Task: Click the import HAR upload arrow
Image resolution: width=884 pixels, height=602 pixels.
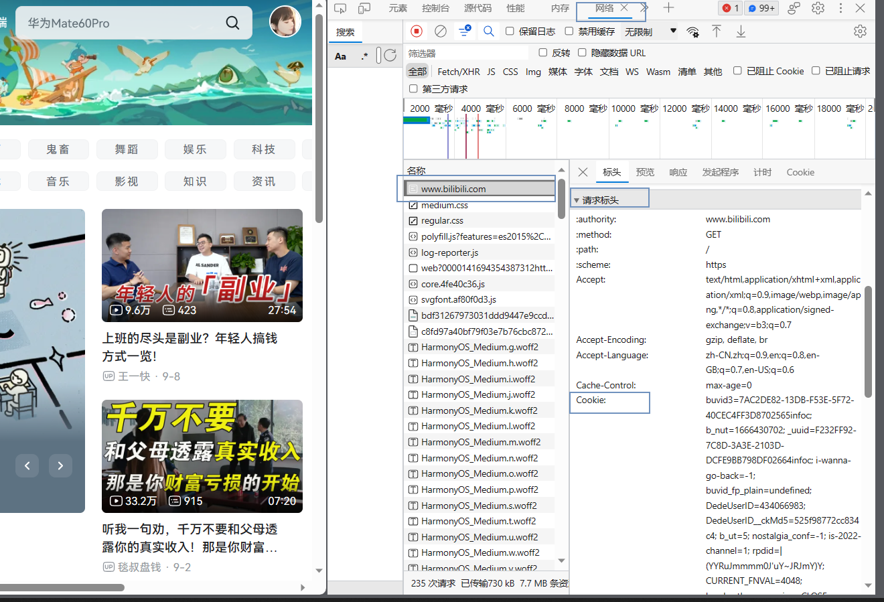Action: point(717,31)
